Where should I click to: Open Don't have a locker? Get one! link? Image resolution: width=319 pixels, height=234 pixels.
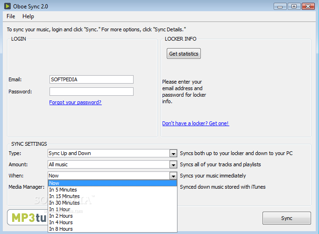click(x=196, y=123)
